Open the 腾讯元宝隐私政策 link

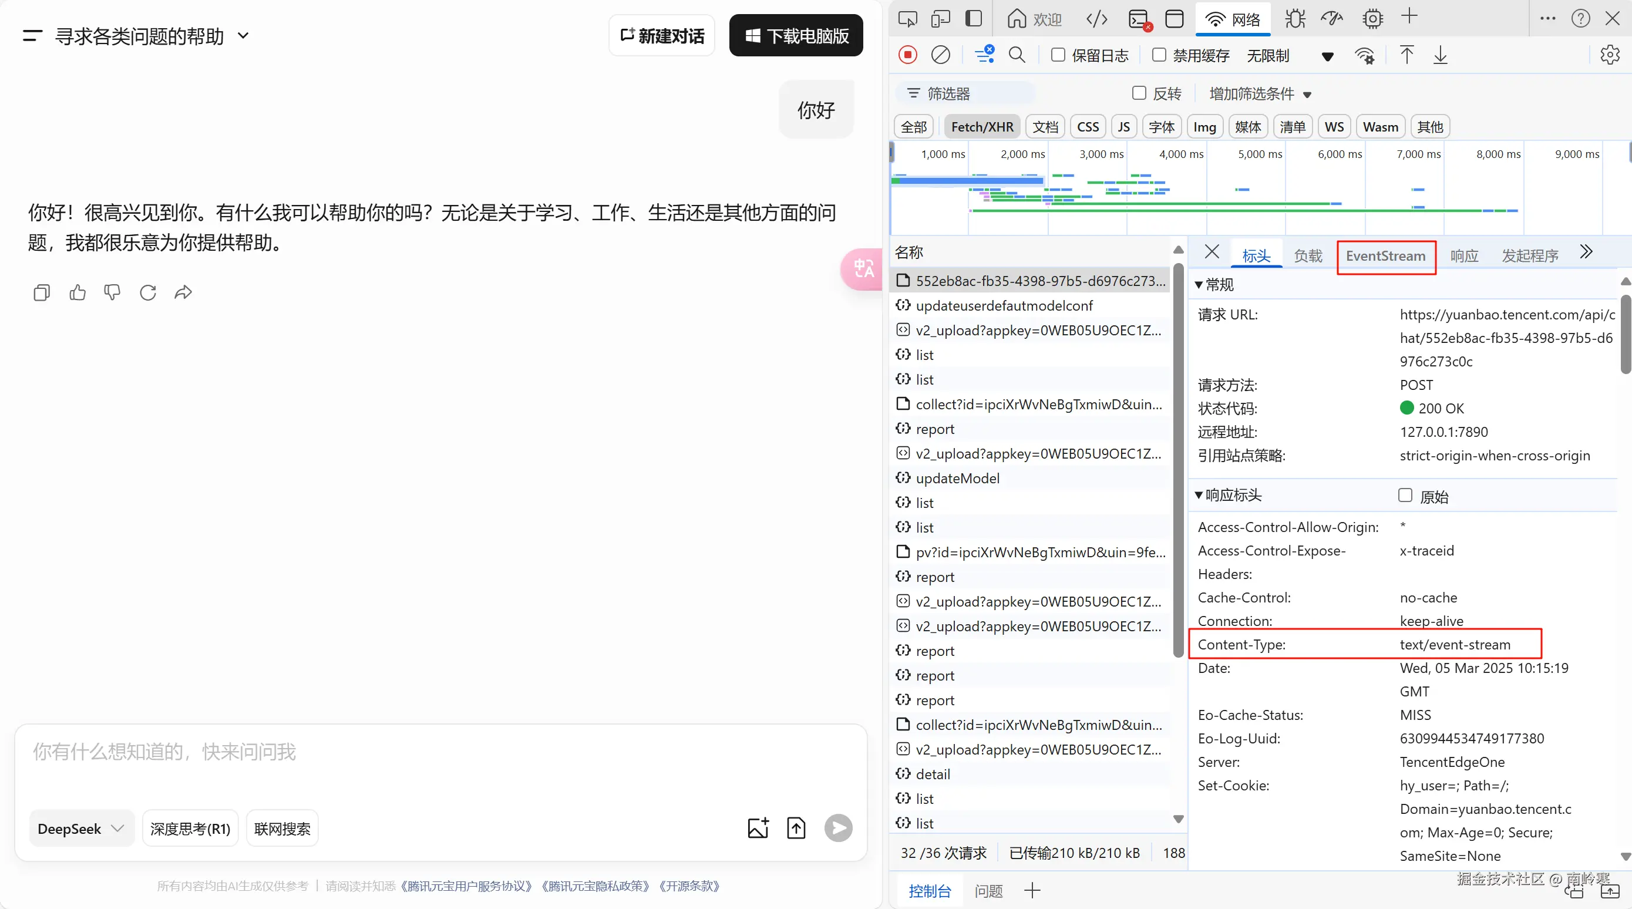pos(595,886)
